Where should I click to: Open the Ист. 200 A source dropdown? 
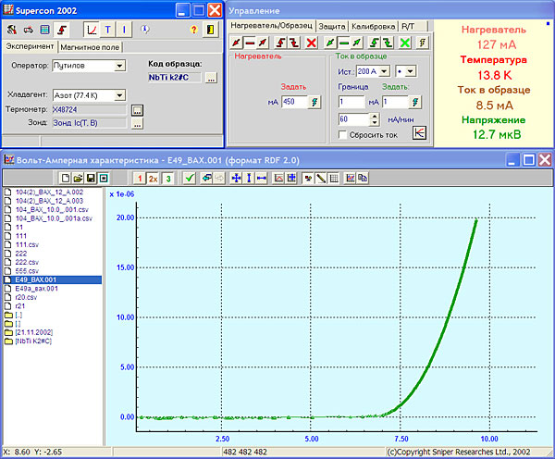(x=384, y=71)
